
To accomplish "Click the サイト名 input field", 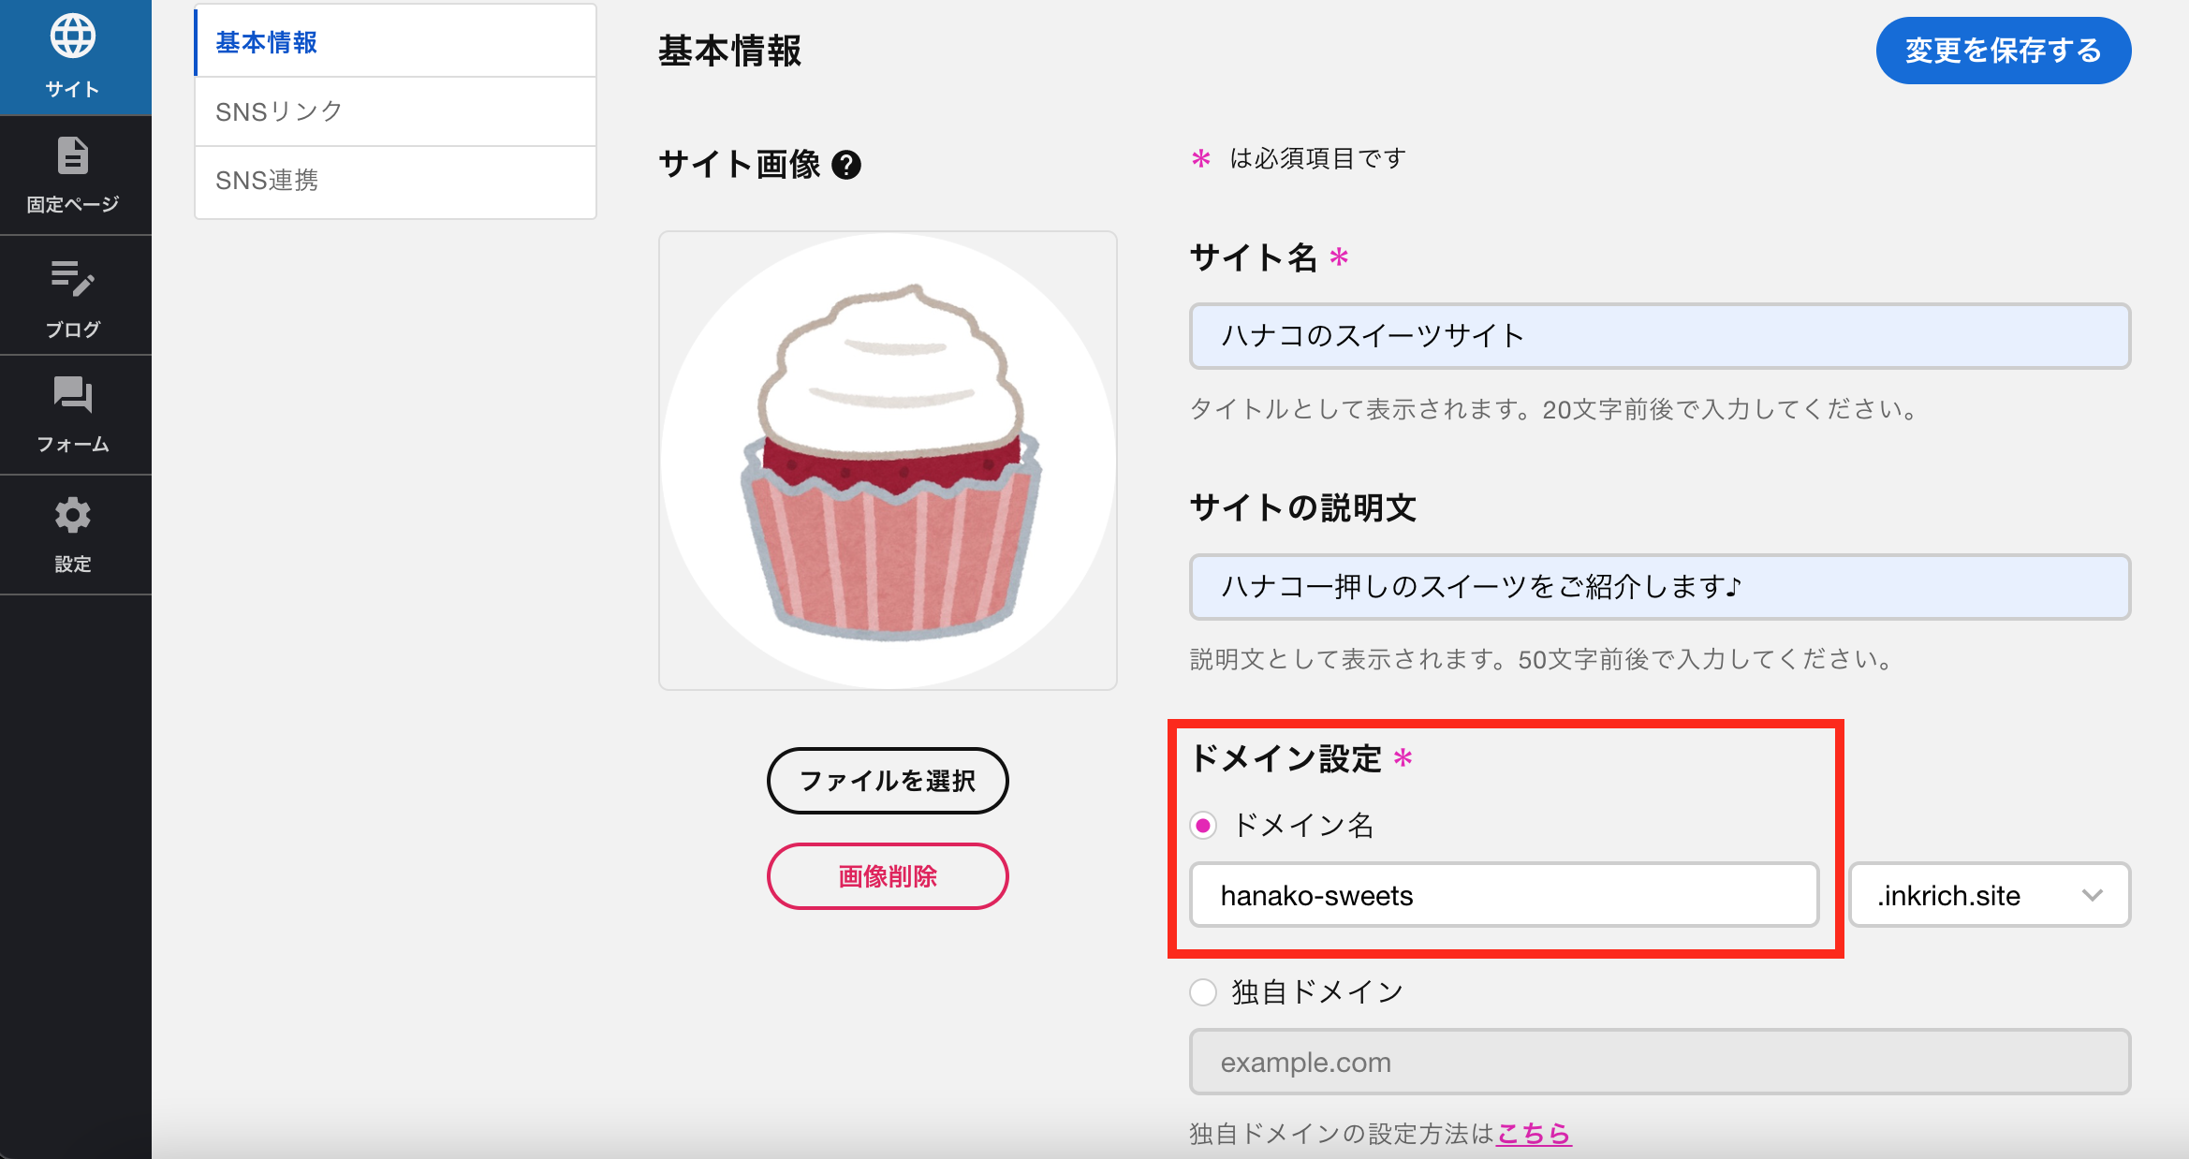I will [1660, 335].
